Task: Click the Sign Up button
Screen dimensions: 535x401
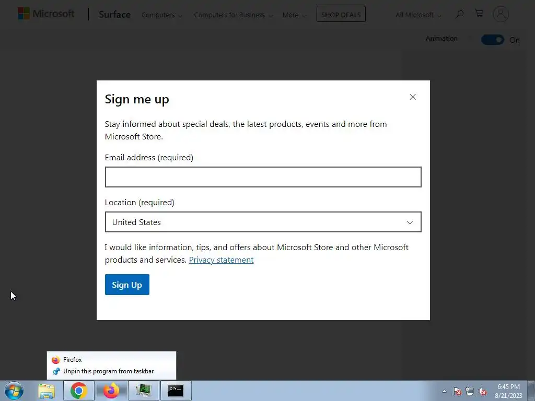Action: click(127, 285)
